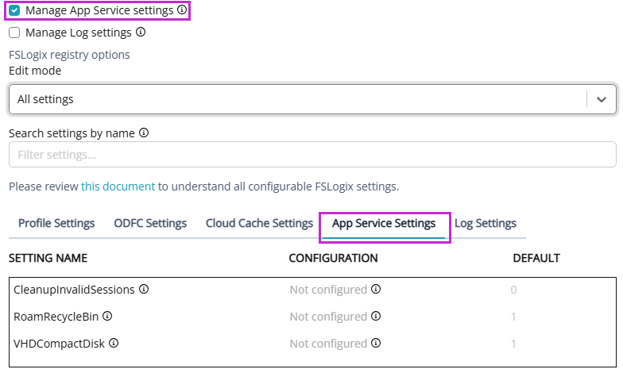Click info icon beside Manage Log settings
The width and height of the screenshot is (623, 373).
[x=141, y=33]
